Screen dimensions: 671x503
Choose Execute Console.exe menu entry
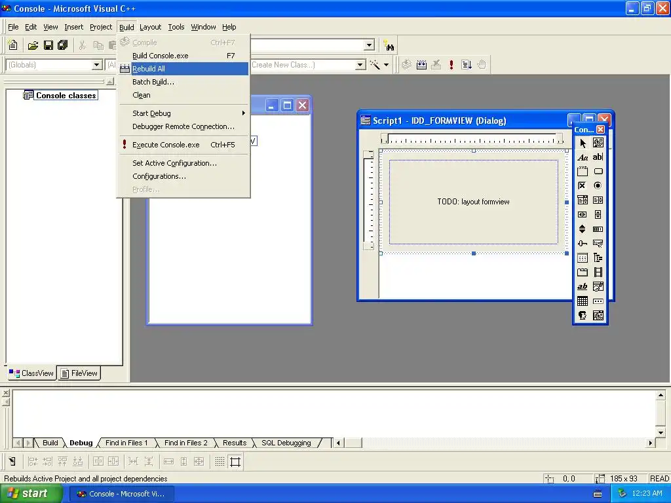click(x=183, y=145)
